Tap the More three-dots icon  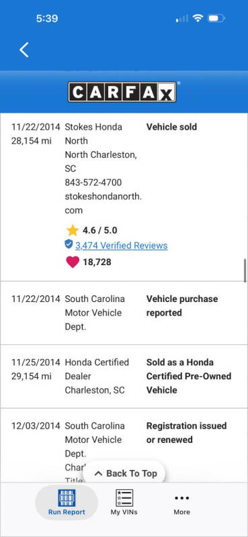pyautogui.click(x=181, y=498)
